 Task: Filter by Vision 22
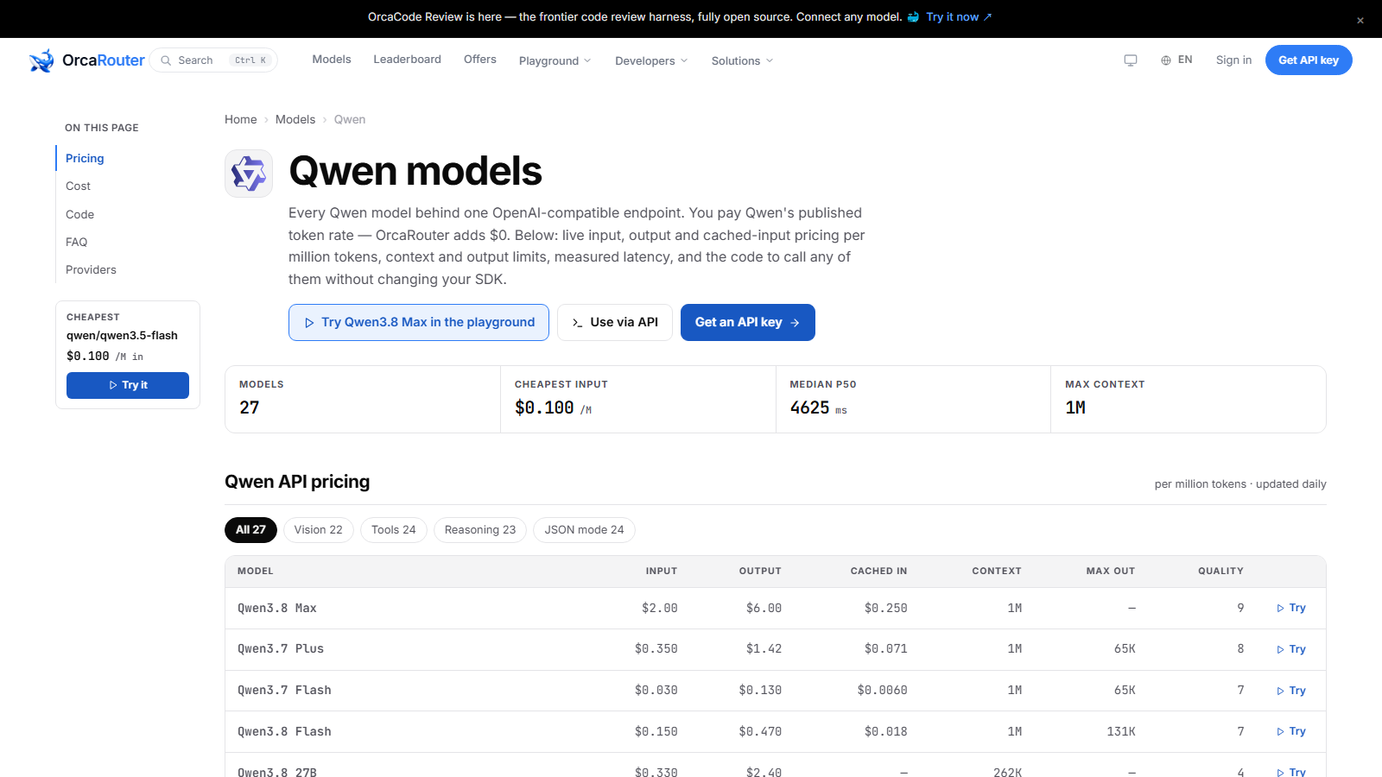(x=318, y=530)
